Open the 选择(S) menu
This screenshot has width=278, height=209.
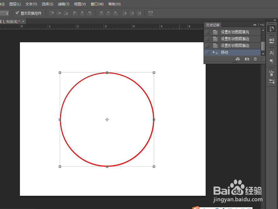(x=47, y=4)
